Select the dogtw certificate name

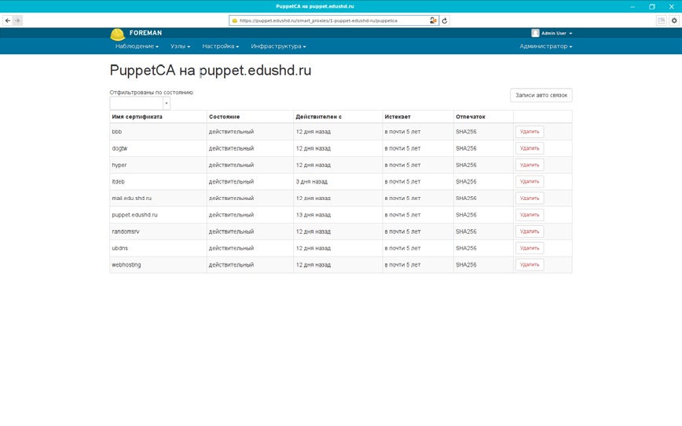pos(119,148)
